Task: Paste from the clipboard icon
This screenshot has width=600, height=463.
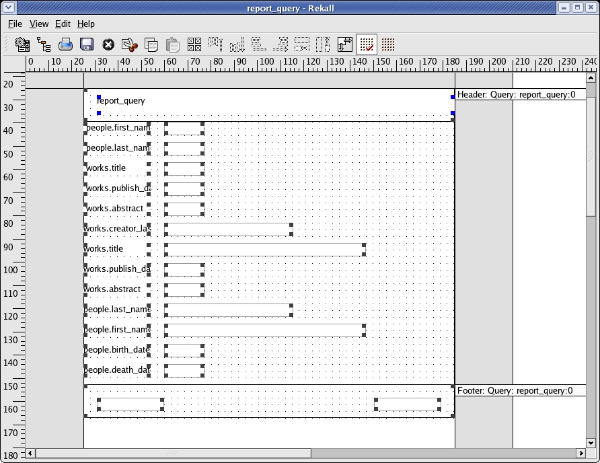Action: pyautogui.click(x=173, y=45)
